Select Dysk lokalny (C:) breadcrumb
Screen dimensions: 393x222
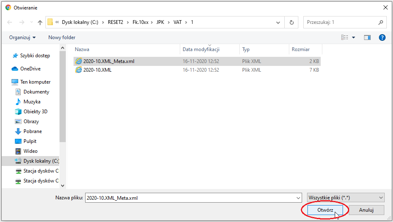(x=80, y=22)
